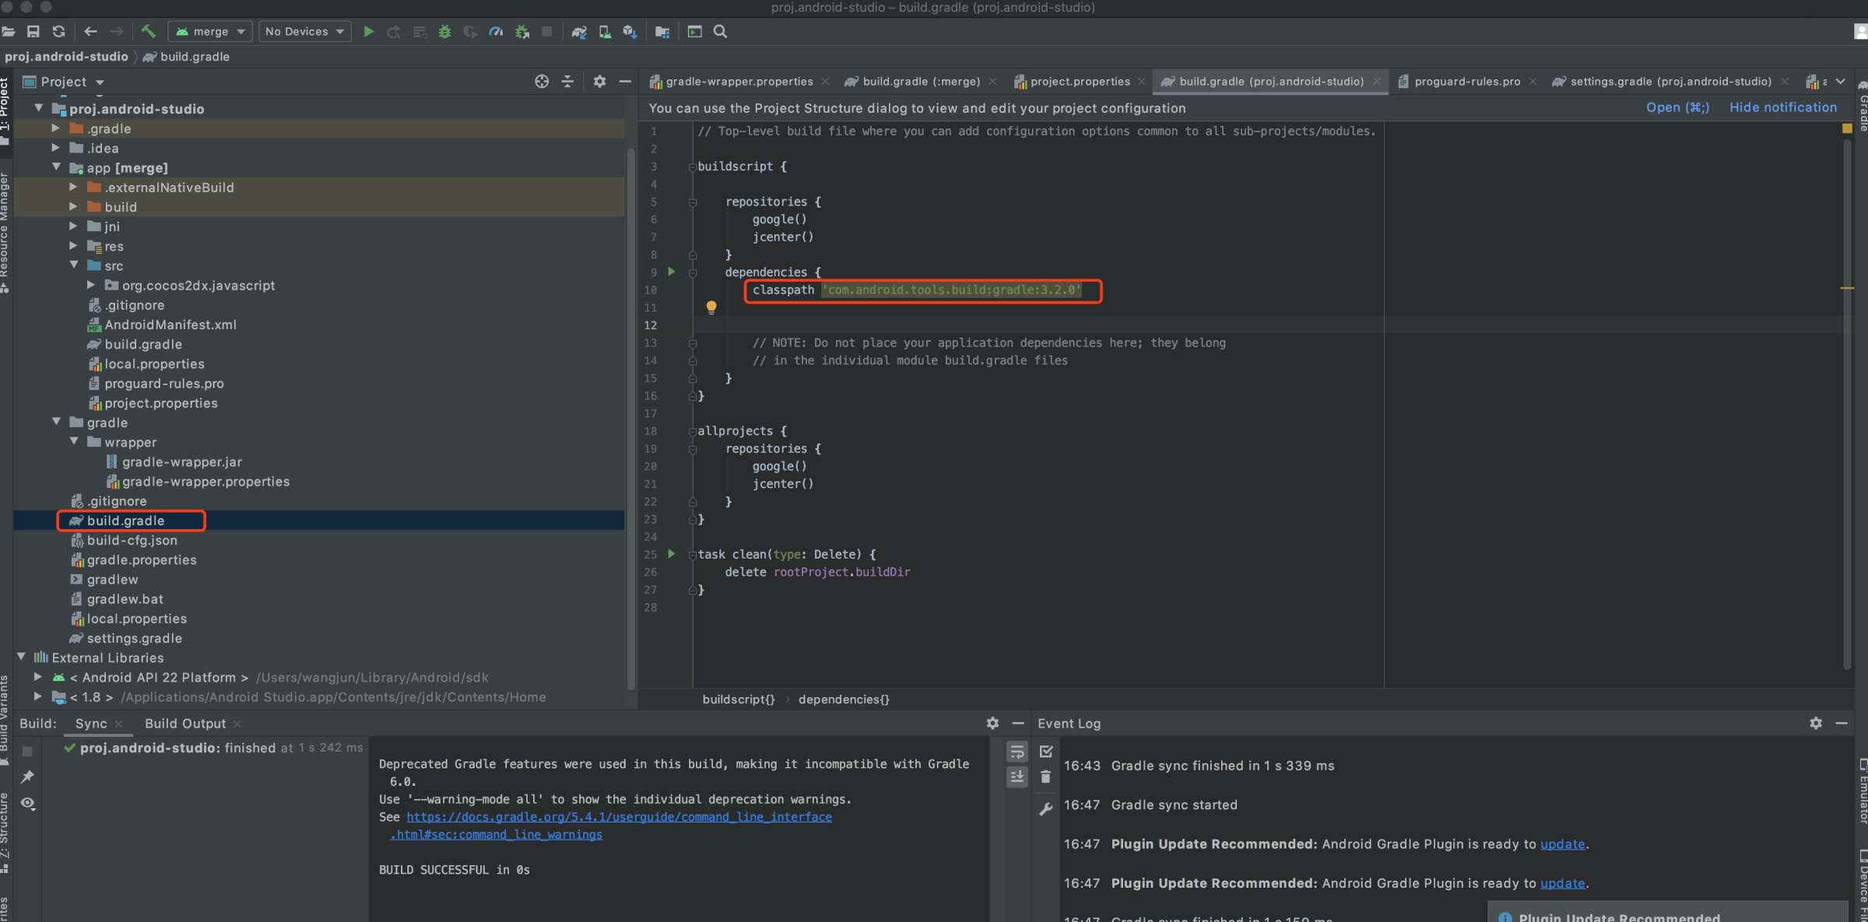Viewport: 1868px width, 922px height.
Task: Click the green Debug bug icon
Action: click(444, 32)
